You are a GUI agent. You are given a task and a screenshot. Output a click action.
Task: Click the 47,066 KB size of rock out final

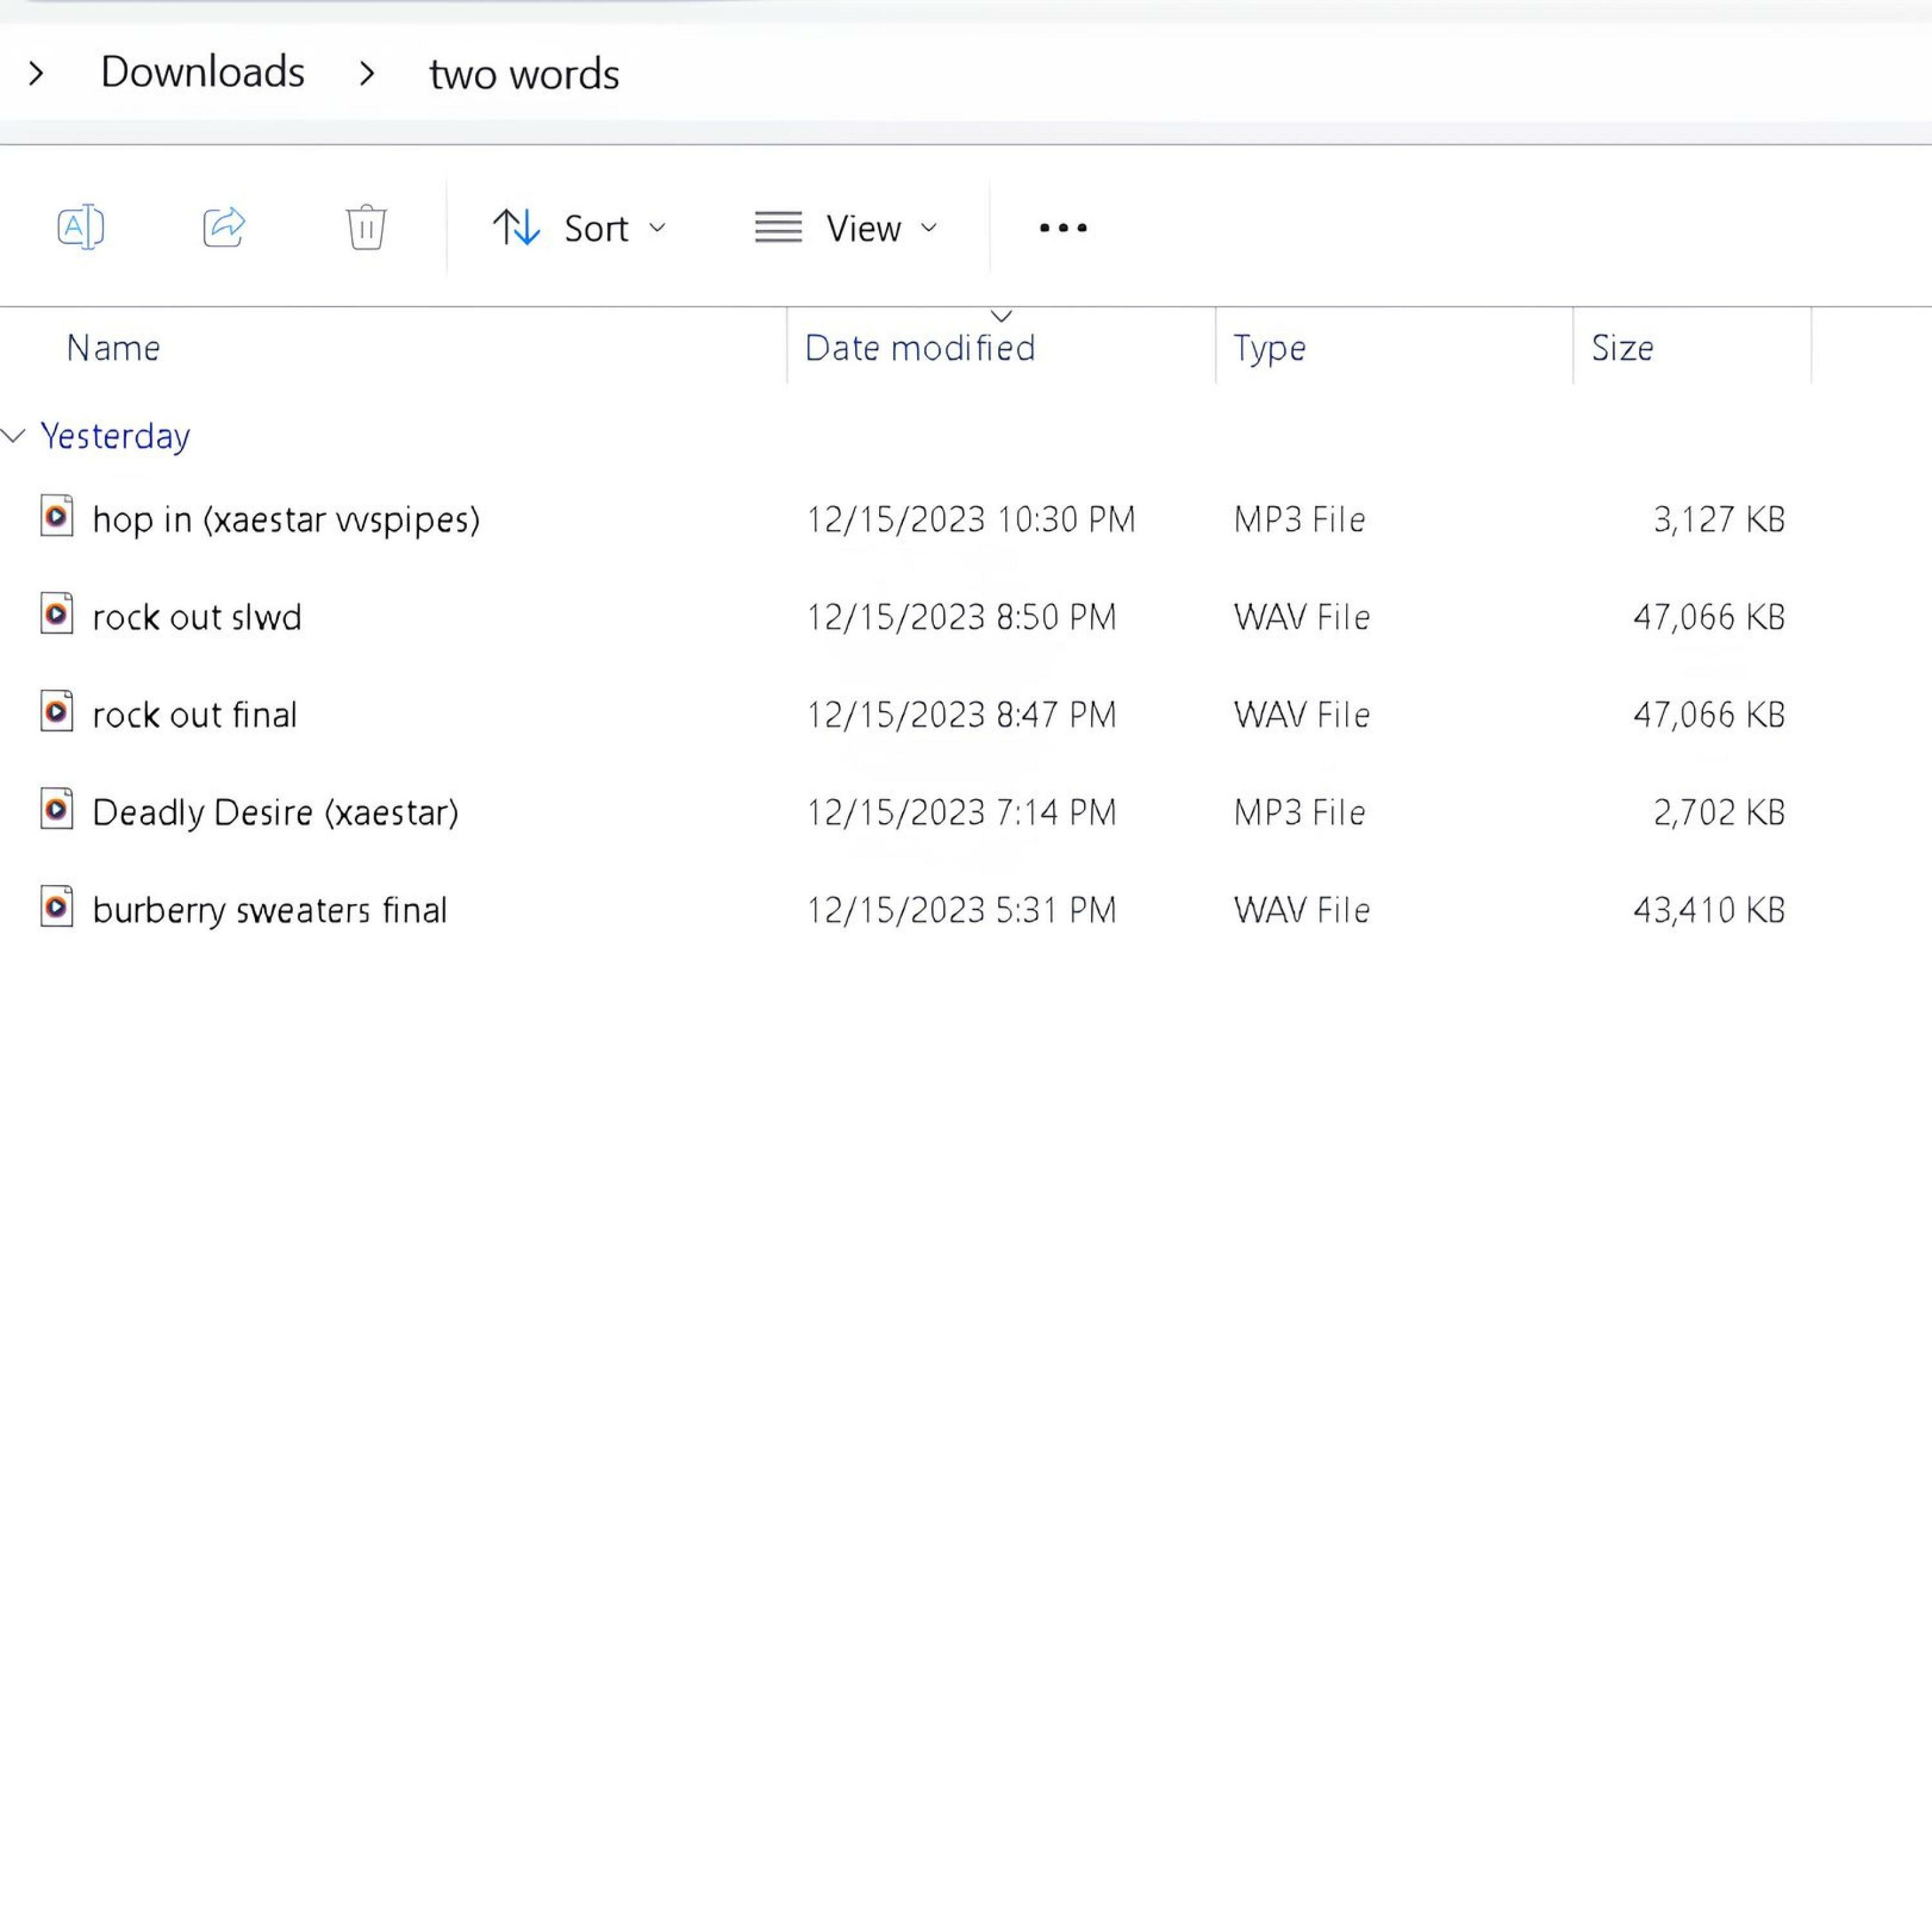pyautogui.click(x=1709, y=715)
